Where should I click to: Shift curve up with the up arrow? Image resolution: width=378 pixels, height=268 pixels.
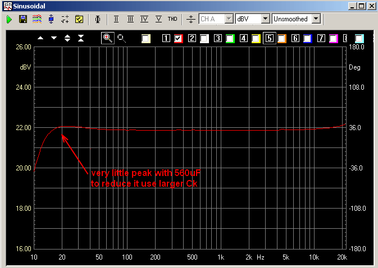[40, 38]
